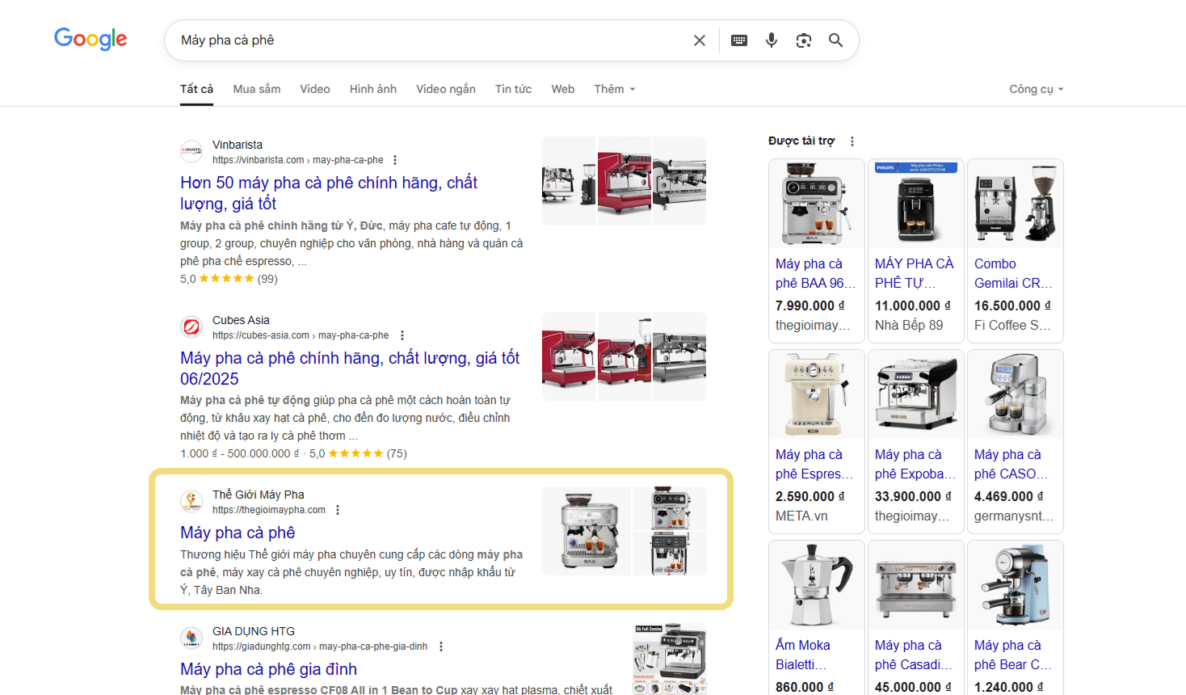Open Thế Giới Máy Pha 'Máy pha cà phê' link
Image resolution: width=1186 pixels, height=695 pixels.
tap(238, 533)
